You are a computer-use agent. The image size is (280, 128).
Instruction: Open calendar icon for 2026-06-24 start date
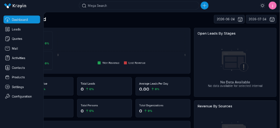tap(240, 19)
